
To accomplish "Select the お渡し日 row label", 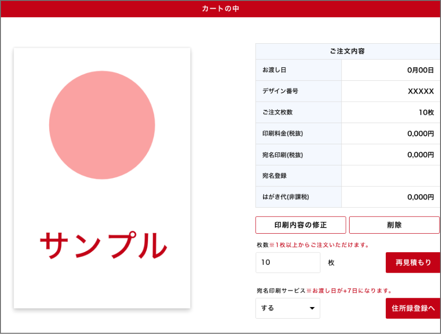I will click(274, 70).
